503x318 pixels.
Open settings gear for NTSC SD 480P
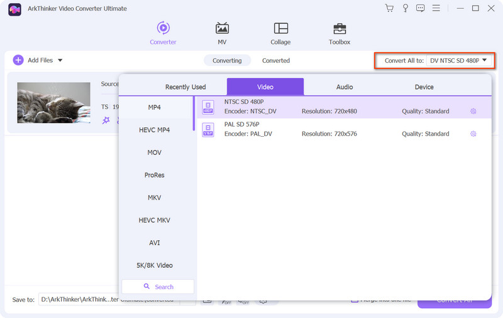(473, 112)
